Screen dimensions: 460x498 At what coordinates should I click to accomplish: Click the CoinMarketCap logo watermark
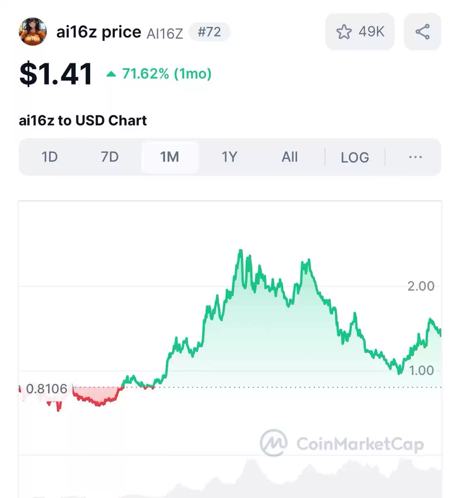coord(342,443)
